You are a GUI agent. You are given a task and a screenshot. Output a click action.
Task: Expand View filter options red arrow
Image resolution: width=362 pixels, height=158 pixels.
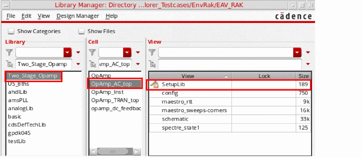(x=308, y=53)
